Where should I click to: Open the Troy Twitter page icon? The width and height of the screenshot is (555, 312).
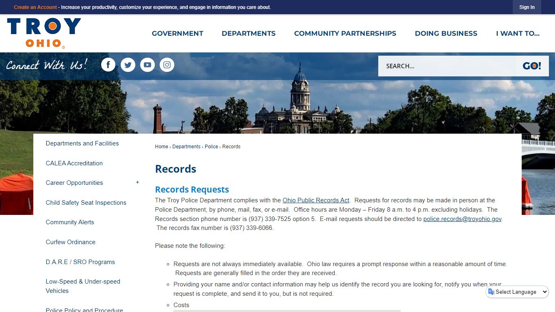coord(128,65)
